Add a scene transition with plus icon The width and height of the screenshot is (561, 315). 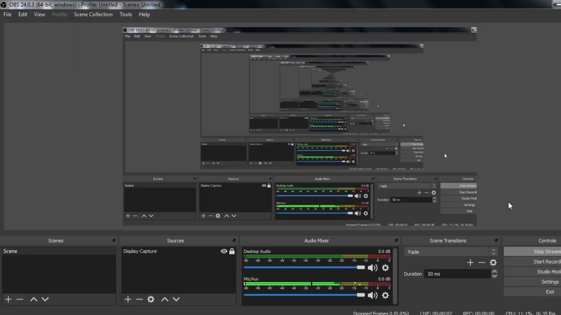point(470,262)
